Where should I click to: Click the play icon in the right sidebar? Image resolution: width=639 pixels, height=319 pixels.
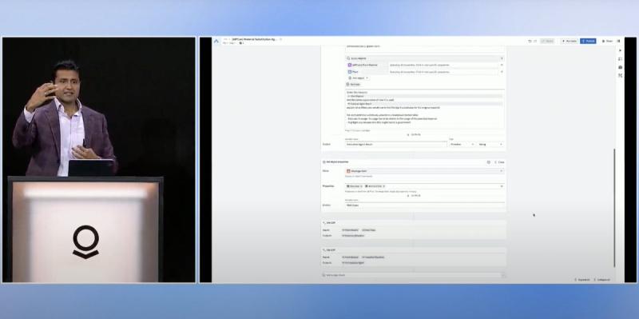coord(620,50)
